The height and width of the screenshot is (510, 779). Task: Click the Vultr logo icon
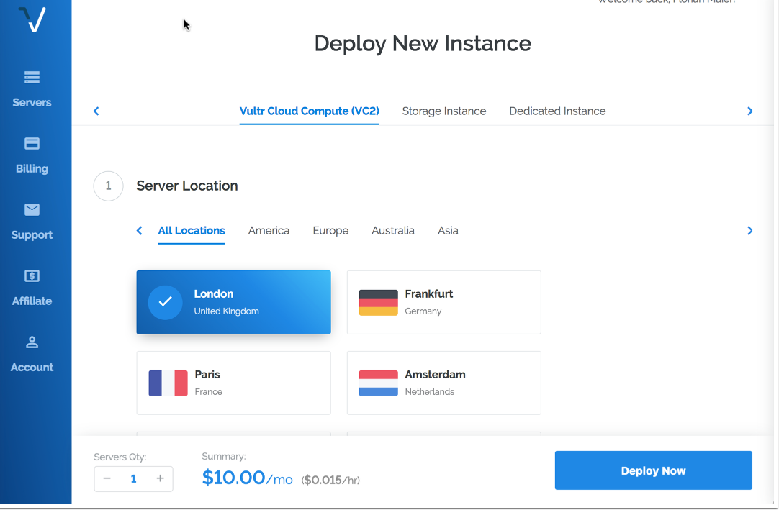click(x=32, y=19)
